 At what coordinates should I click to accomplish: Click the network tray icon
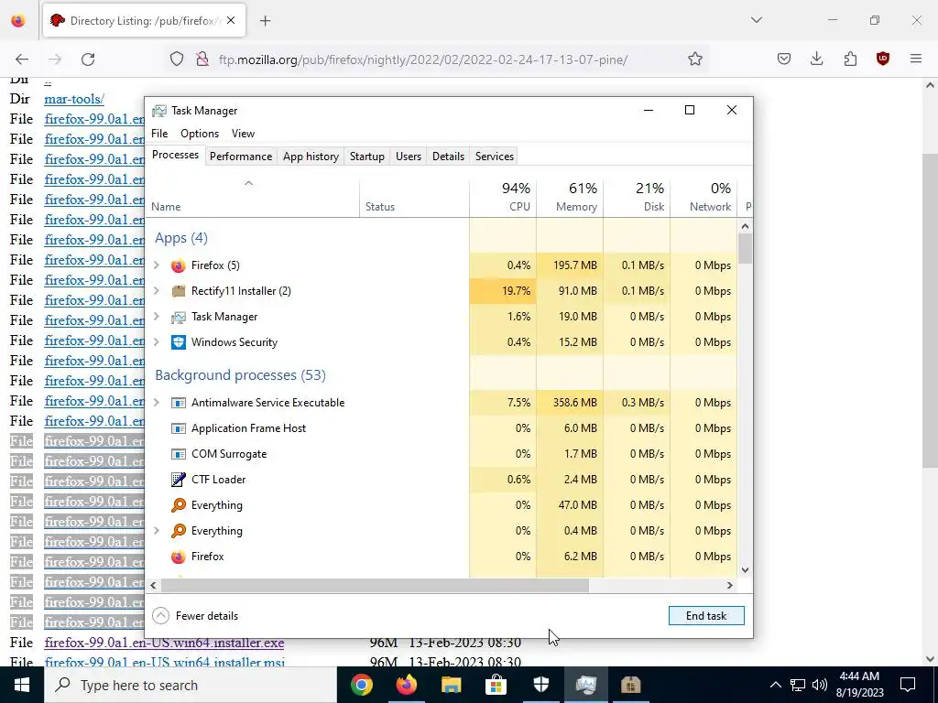[798, 685]
